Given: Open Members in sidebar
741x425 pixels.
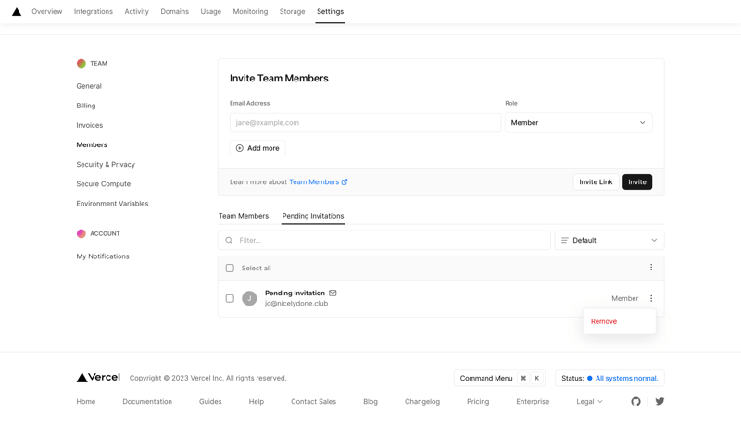Looking at the screenshot, I should [x=92, y=145].
